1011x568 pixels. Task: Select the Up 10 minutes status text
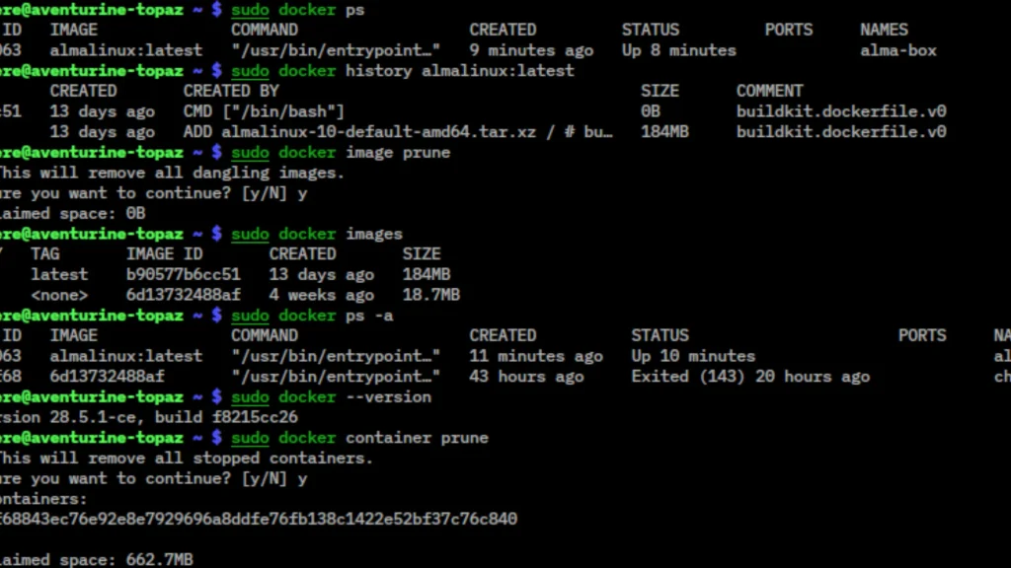click(692, 355)
